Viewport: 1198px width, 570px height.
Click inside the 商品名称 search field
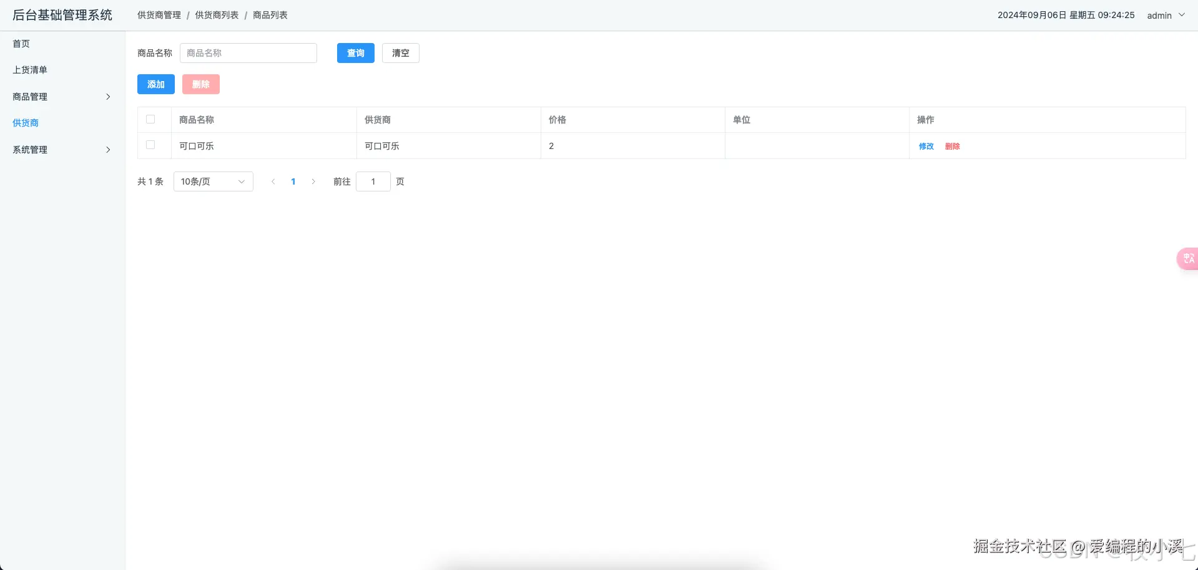248,53
